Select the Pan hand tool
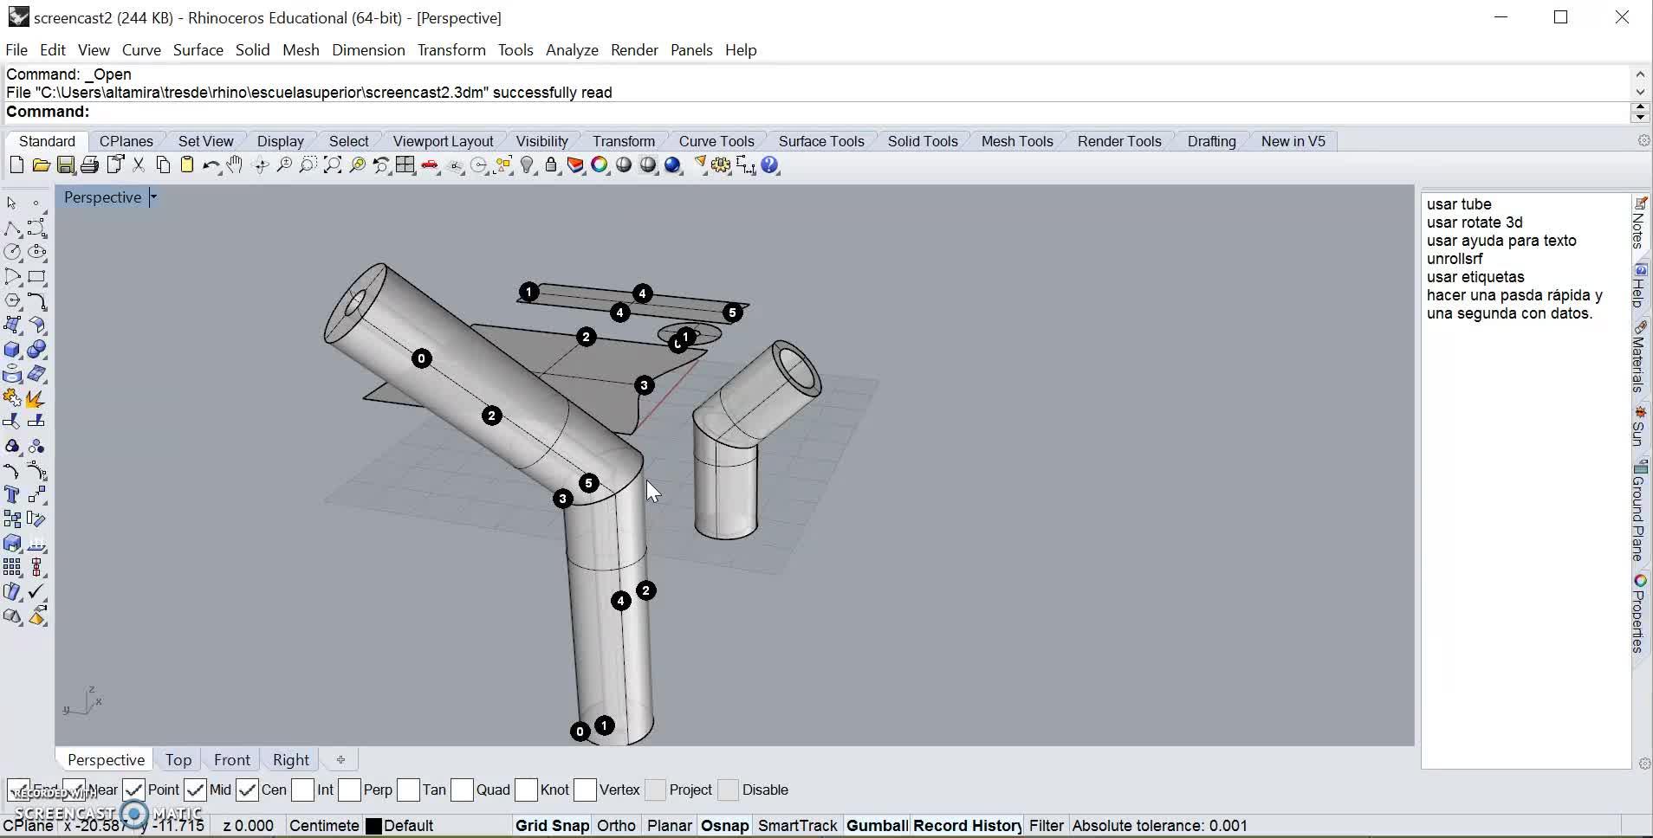This screenshot has height=838, width=1653. 235,165
